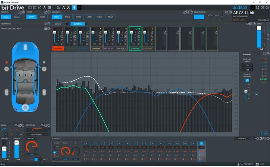The image size is (270, 167).
Task: Select EQ band 1 button
Action: pos(87,143)
